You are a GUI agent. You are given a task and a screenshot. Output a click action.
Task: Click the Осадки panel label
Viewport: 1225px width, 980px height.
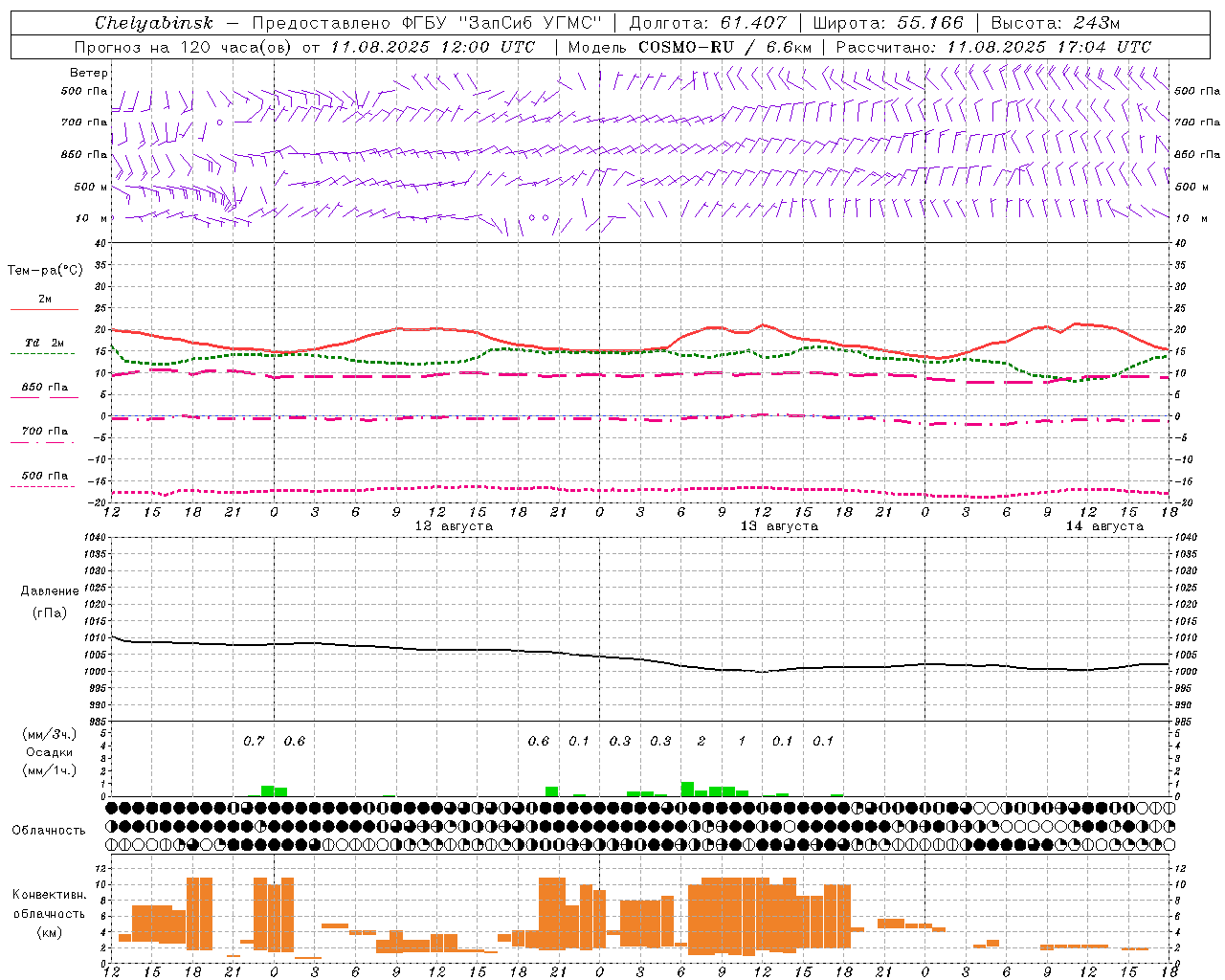coord(49,752)
